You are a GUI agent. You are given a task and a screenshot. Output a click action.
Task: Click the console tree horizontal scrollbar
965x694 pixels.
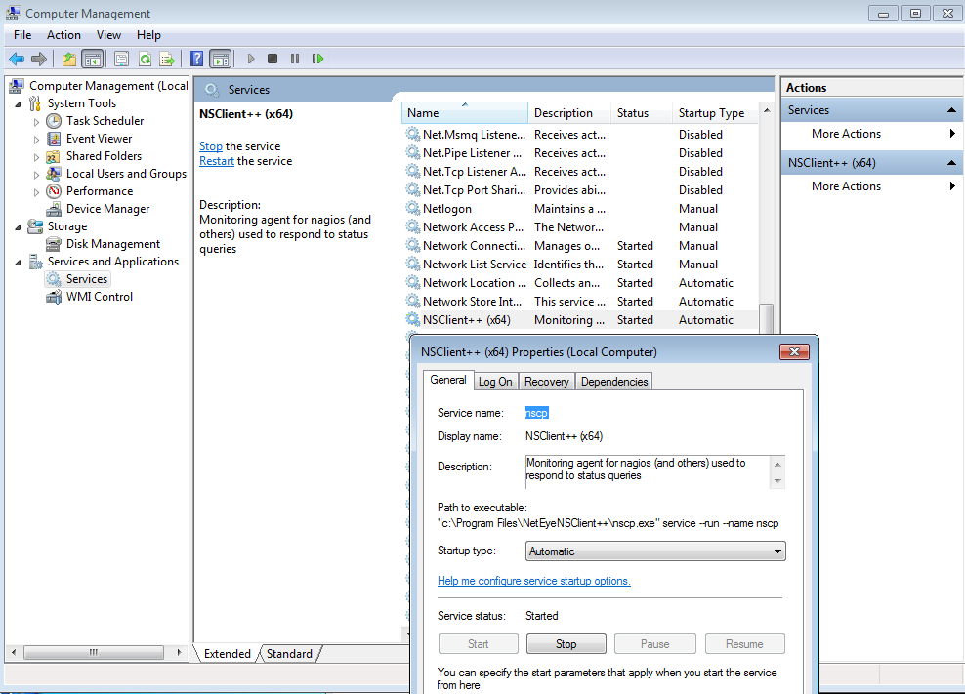click(94, 652)
